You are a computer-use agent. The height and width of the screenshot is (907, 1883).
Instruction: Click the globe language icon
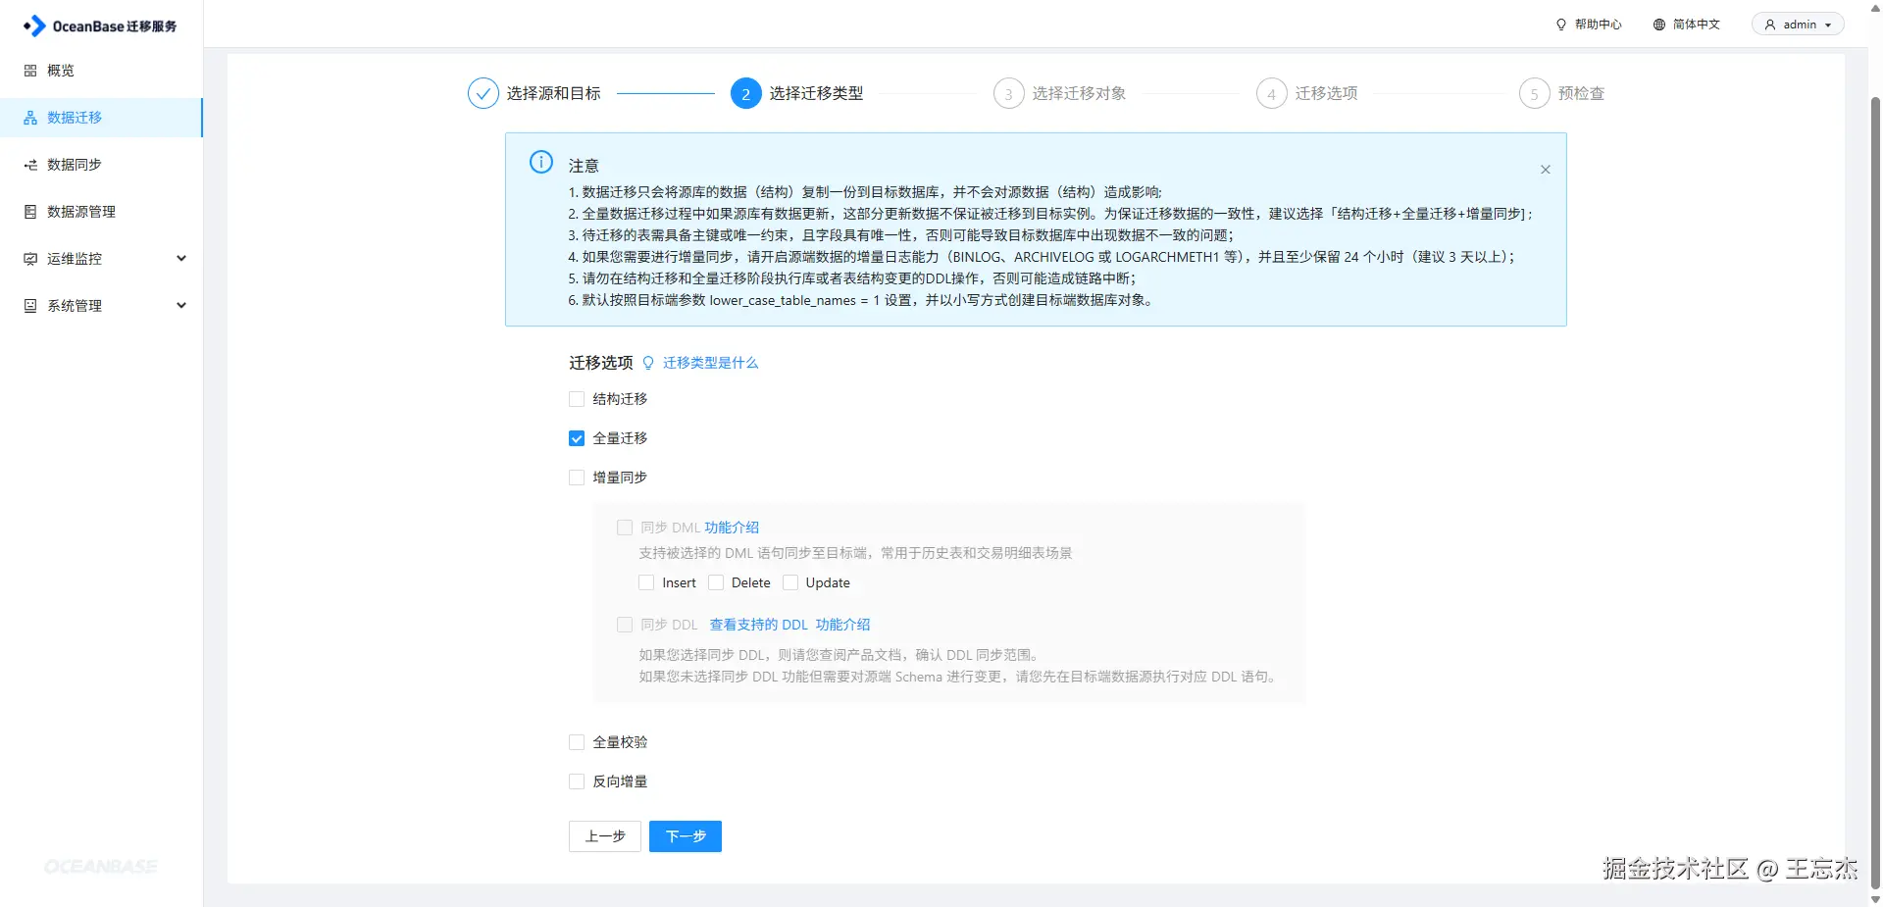1659,25
